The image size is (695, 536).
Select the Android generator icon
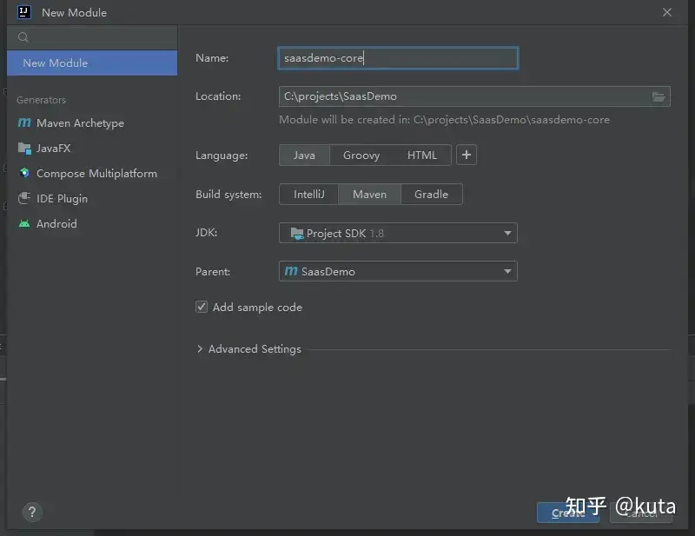tap(24, 224)
